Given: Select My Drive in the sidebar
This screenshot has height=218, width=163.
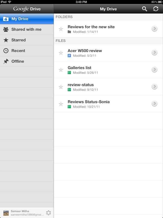Looking at the screenshot, I should [x=27, y=19].
